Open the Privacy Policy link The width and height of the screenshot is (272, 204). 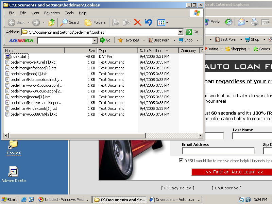(177, 188)
